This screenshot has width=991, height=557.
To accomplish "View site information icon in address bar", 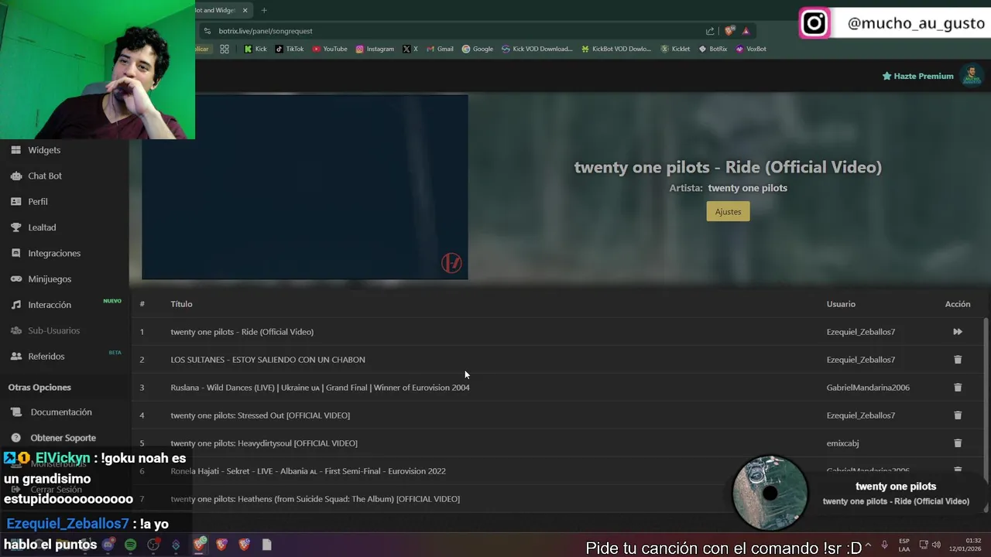I will [207, 31].
